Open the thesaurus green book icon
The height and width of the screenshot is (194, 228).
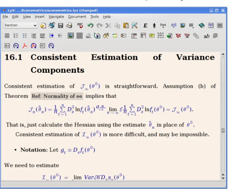pos(202,26)
